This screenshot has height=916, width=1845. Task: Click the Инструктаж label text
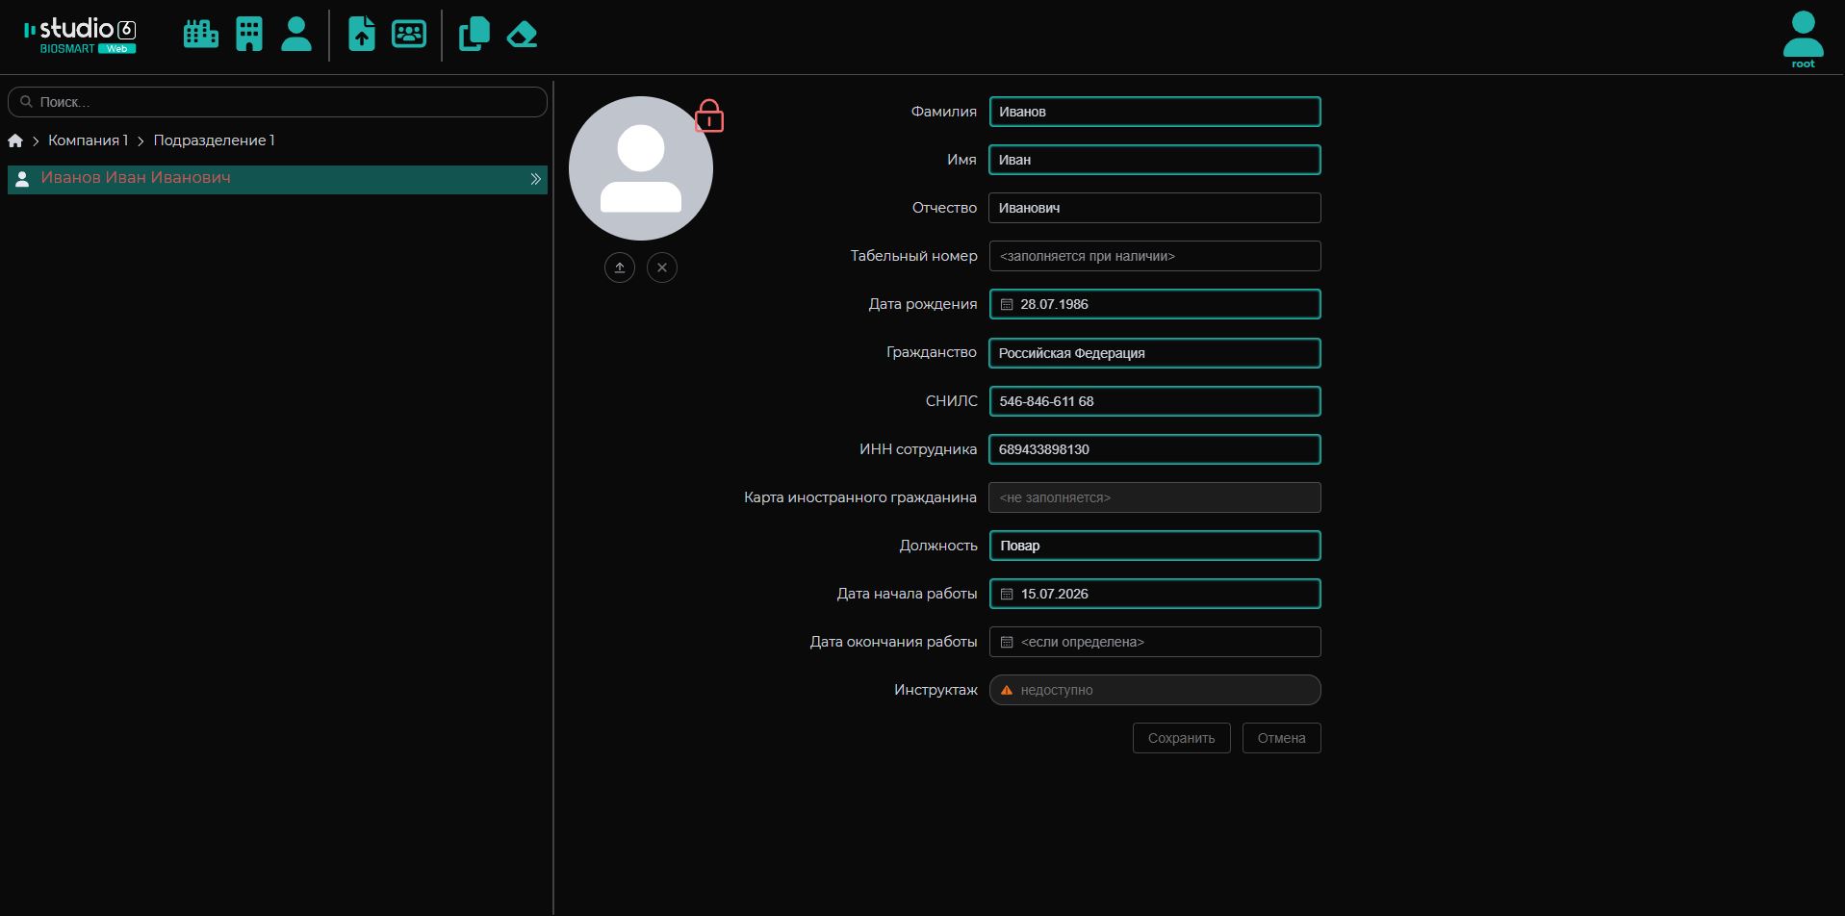click(935, 690)
